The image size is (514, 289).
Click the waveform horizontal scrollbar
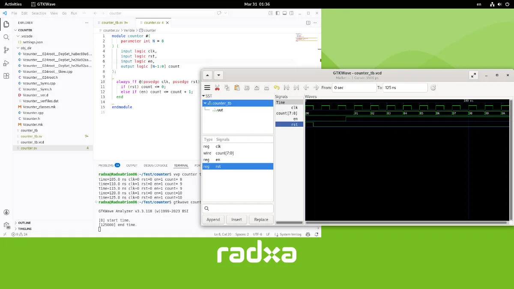pyautogui.click(x=407, y=223)
